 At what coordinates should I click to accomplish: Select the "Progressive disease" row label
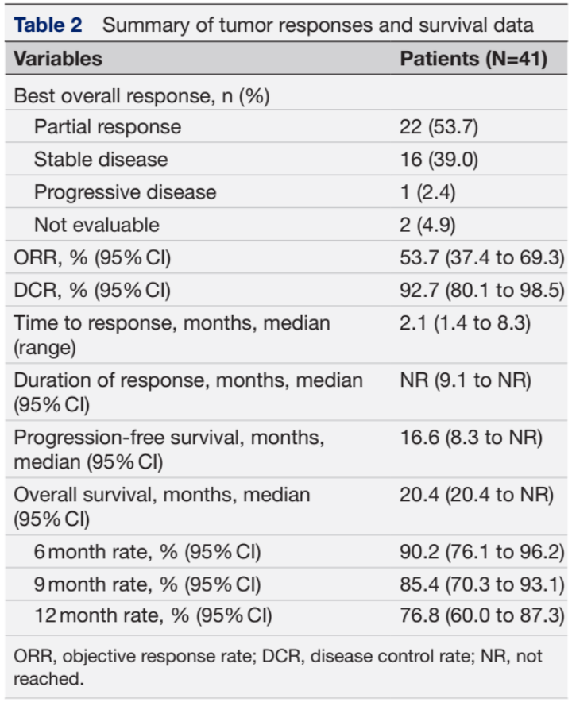[x=125, y=192]
